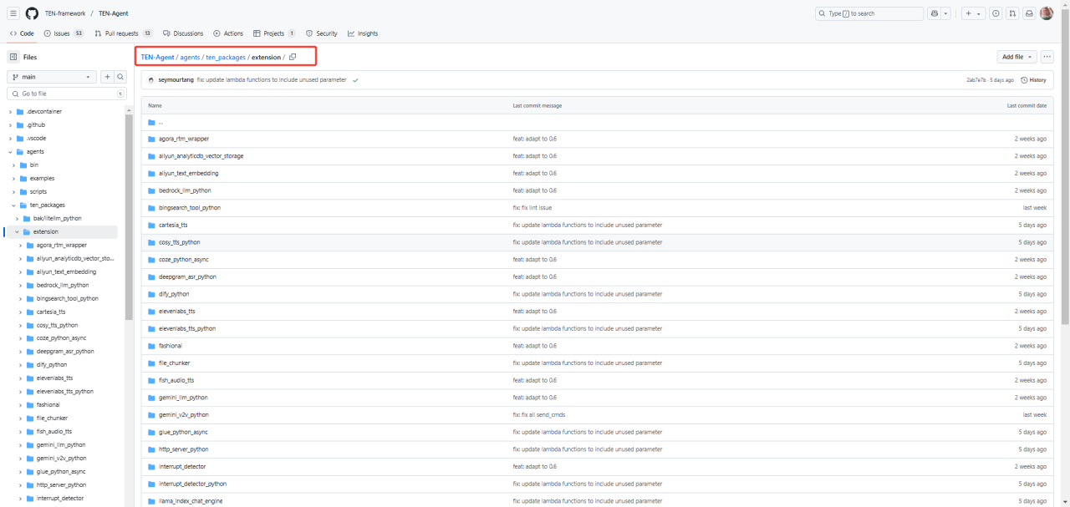Open the Insights tab
The image size is (1070, 507).
(x=363, y=33)
